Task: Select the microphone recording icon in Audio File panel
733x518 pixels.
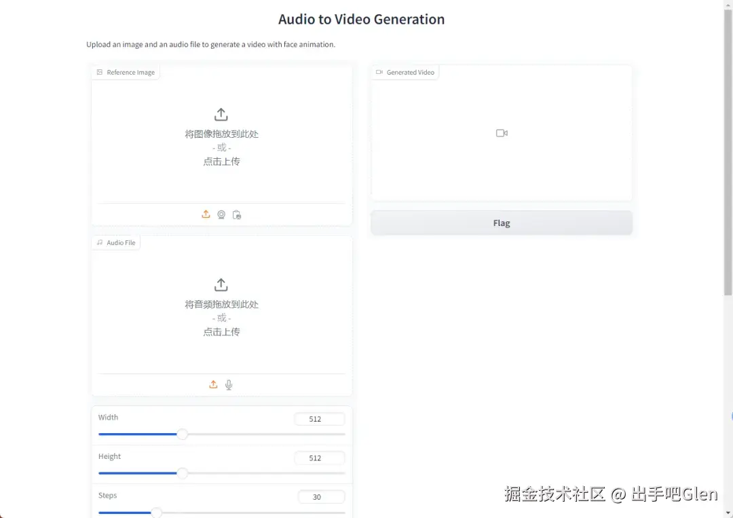Action: coord(229,384)
